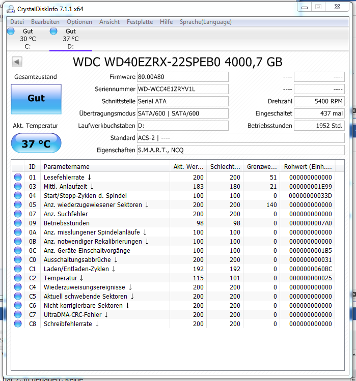The image size is (356, 381).
Task: Open the Bearbeiten menu
Action: tap(45, 22)
